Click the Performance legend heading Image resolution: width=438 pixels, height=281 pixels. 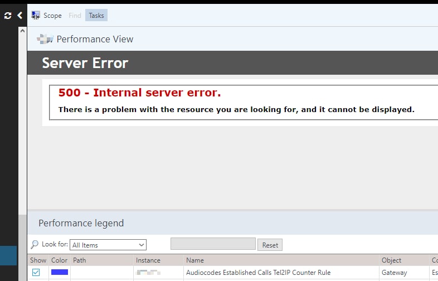(x=81, y=223)
